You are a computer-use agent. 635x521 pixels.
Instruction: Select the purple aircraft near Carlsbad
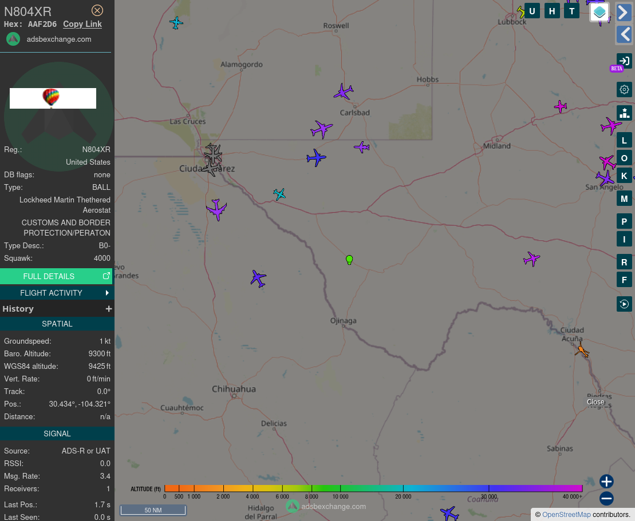344,92
